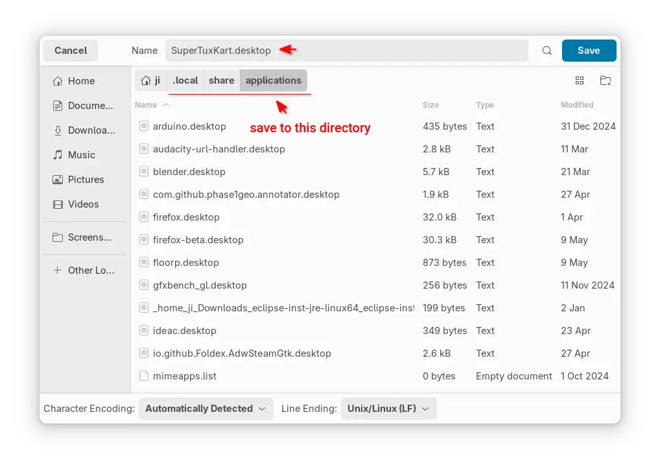Click file icon of firefox.desktop
The width and height of the screenshot is (660, 467).
[x=144, y=217]
